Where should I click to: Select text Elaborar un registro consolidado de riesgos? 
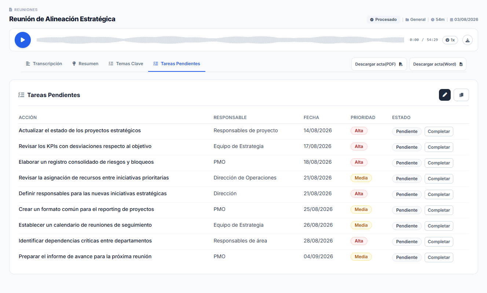coord(86,162)
